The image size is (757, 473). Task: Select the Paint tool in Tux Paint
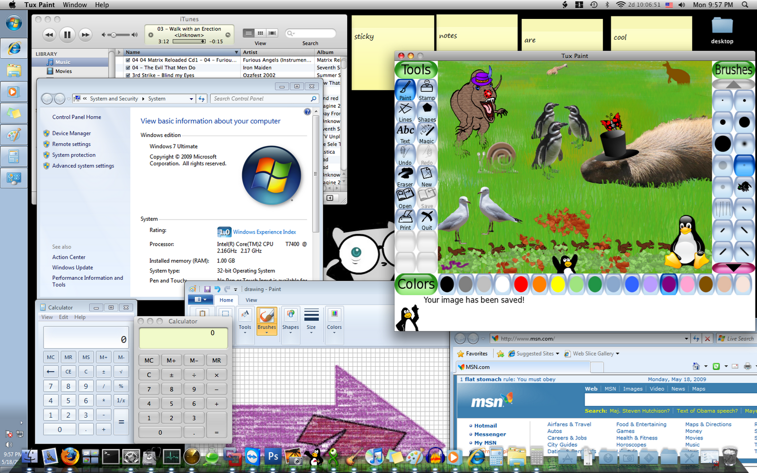(x=405, y=90)
